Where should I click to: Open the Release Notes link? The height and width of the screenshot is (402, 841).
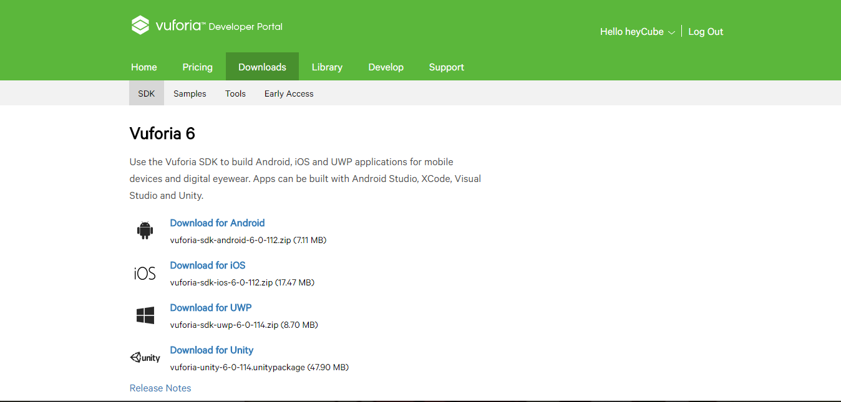[x=160, y=388]
